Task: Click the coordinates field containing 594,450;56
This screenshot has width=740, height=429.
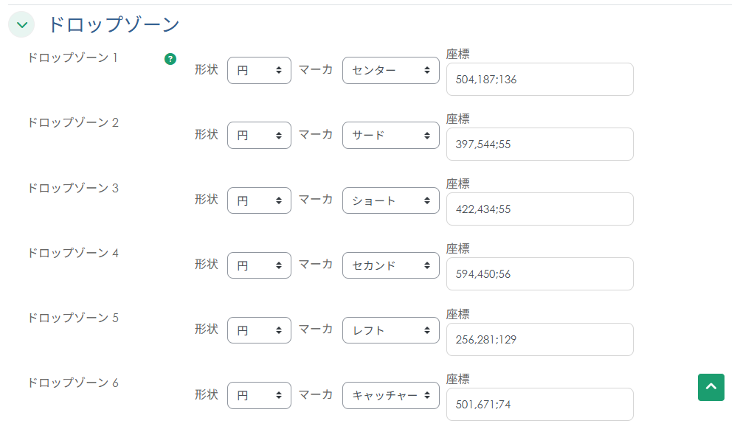Action: (x=539, y=274)
